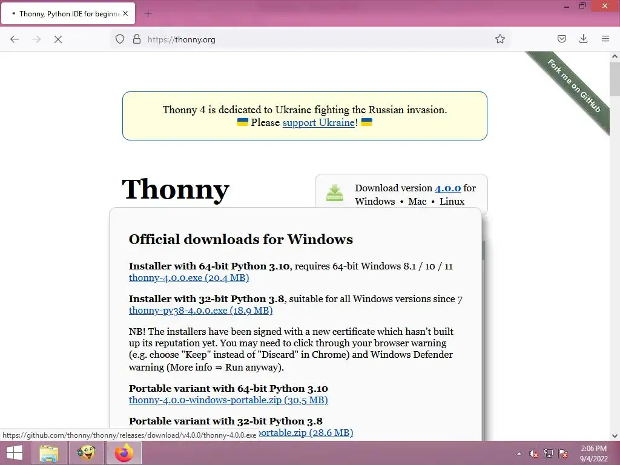Click the Official downloads for Windows heading
The width and height of the screenshot is (620, 465).
[x=241, y=239]
